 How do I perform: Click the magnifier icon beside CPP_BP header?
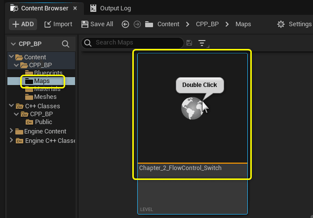point(66,44)
